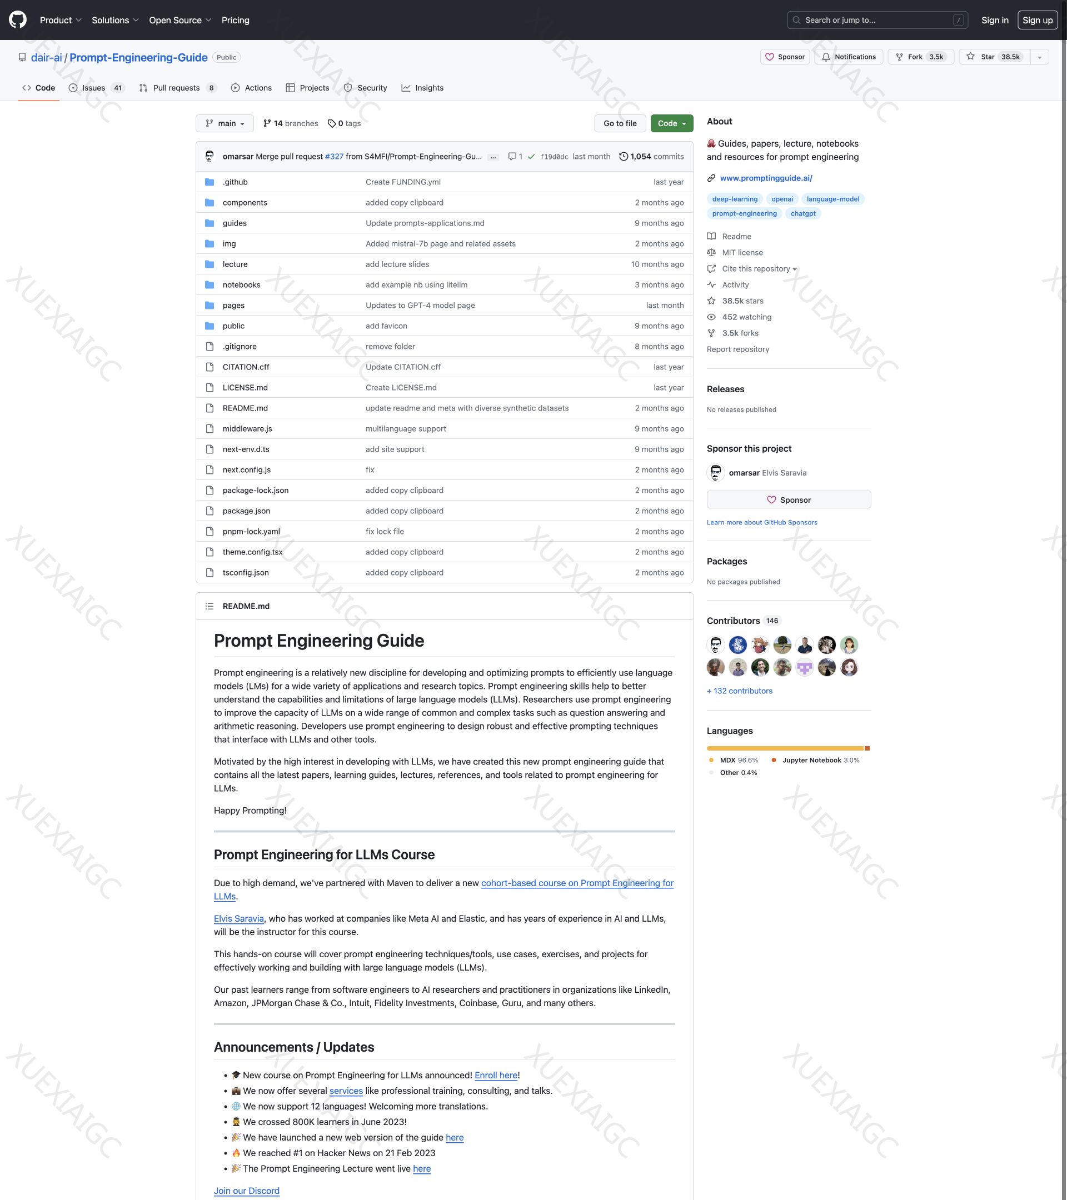The height and width of the screenshot is (1200, 1067).
Task: Expand the green Code dropdown
Action: pyautogui.click(x=671, y=123)
